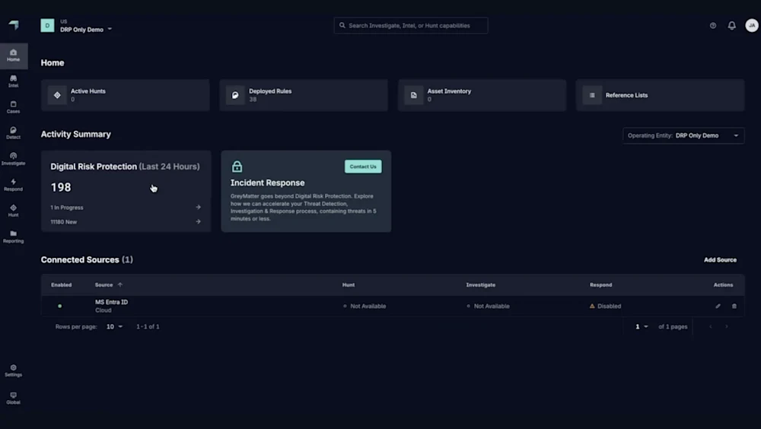Image resolution: width=761 pixels, height=429 pixels.
Task: Change the rows per page dropdown
Action: [114, 326]
